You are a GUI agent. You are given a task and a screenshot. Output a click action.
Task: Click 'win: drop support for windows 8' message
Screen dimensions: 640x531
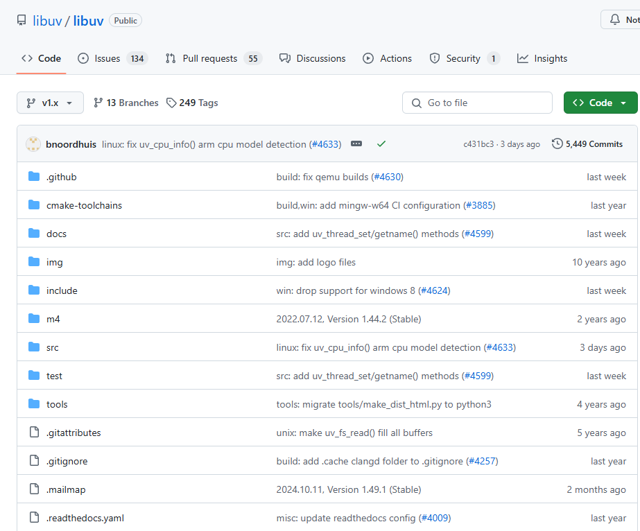[346, 290]
